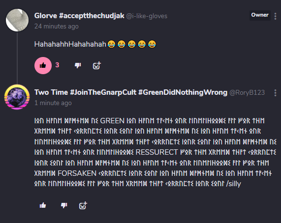Dislike Two Time's runic comment
The height and width of the screenshot is (223, 281).
[x=64, y=205]
